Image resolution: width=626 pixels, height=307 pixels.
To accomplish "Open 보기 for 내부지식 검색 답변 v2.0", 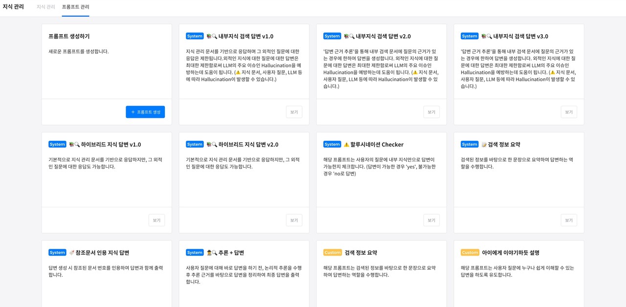I will tap(431, 111).
